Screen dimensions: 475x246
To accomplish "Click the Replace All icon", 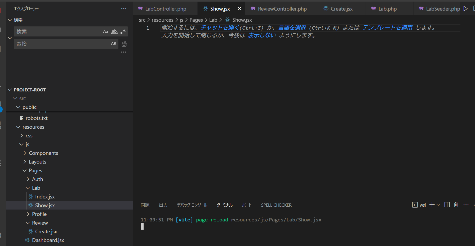I will (x=124, y=44).
